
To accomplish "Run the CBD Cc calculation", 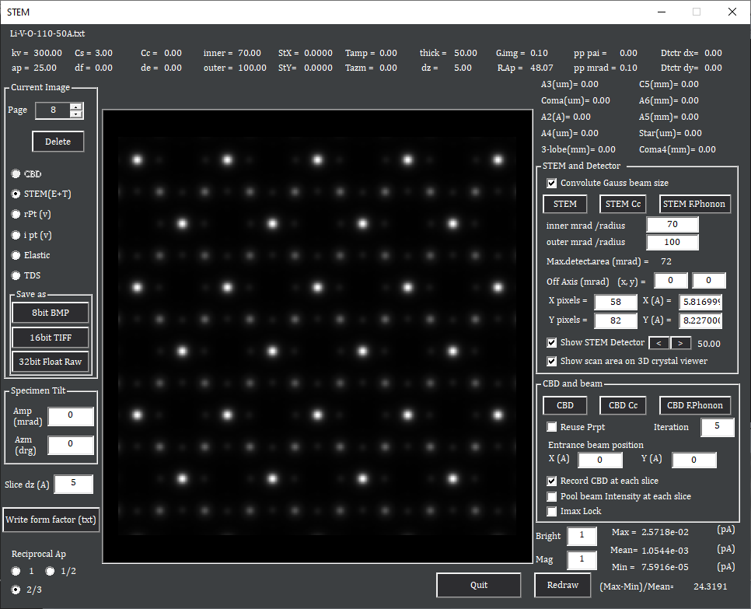I will coord(624,405).
